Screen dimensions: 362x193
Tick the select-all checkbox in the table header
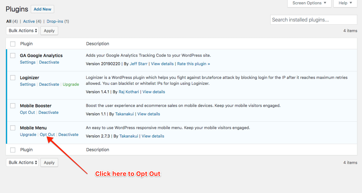pos(13,44)
